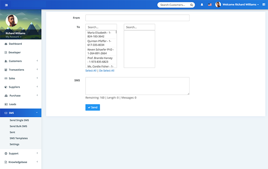This screenshot has width=268, height=169.
Task: Focus the right recipient Search field
Action: tap(139, 27)
